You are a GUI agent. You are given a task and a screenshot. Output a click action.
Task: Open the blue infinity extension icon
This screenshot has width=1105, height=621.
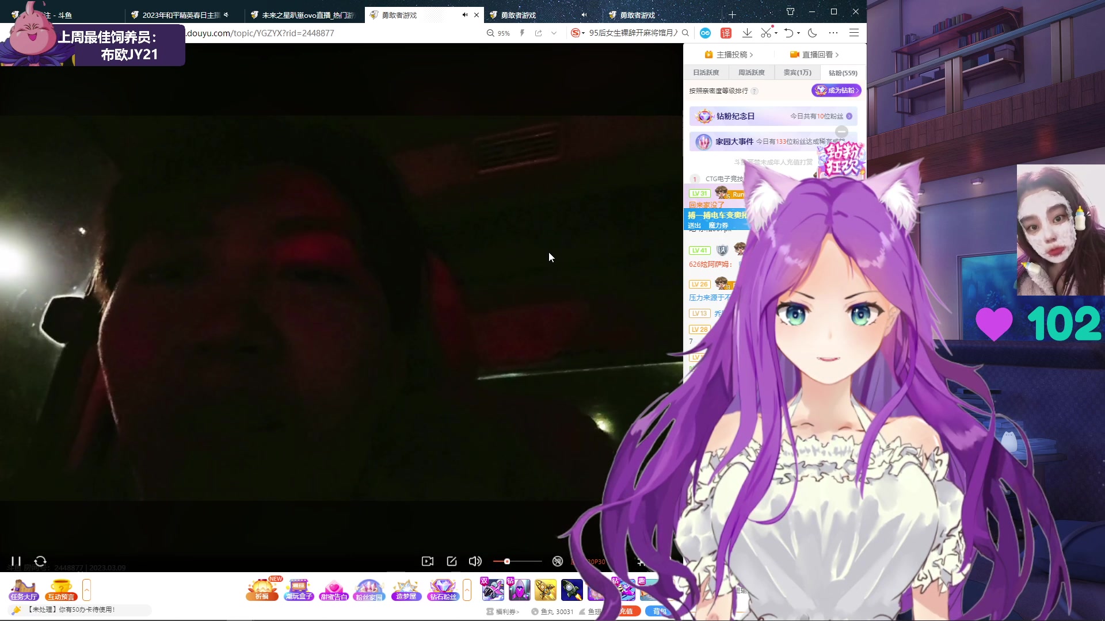pyautogui.click(x=705, y=33)
